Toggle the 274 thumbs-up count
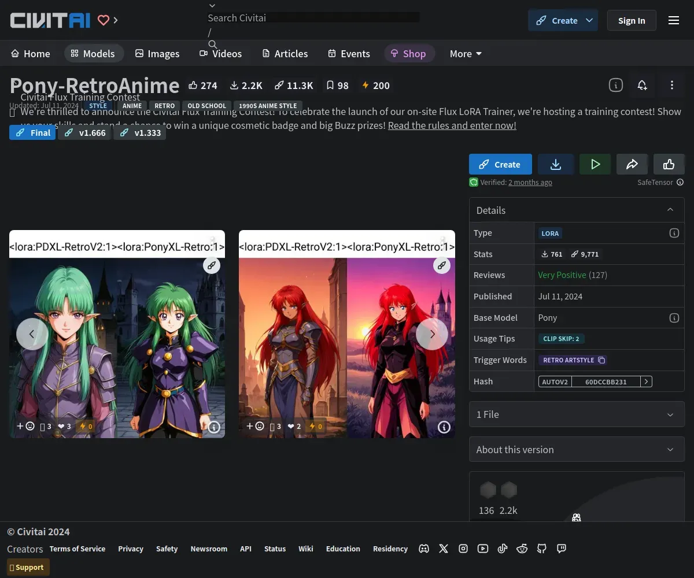This screenshot has height=578, width=694. pyautogui.click(x=203, y=86)
